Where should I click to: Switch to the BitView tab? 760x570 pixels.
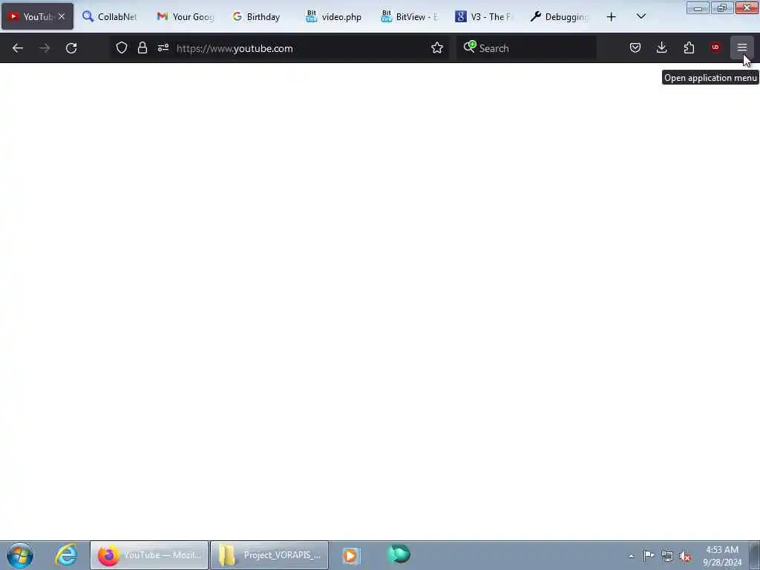coord(410,16)
